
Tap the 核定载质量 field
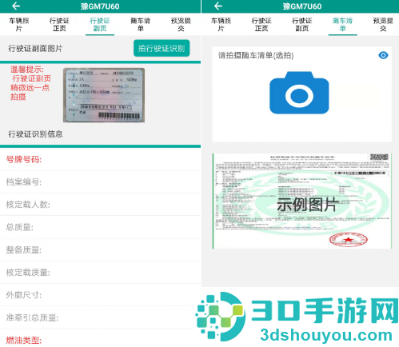click(100, 273)
